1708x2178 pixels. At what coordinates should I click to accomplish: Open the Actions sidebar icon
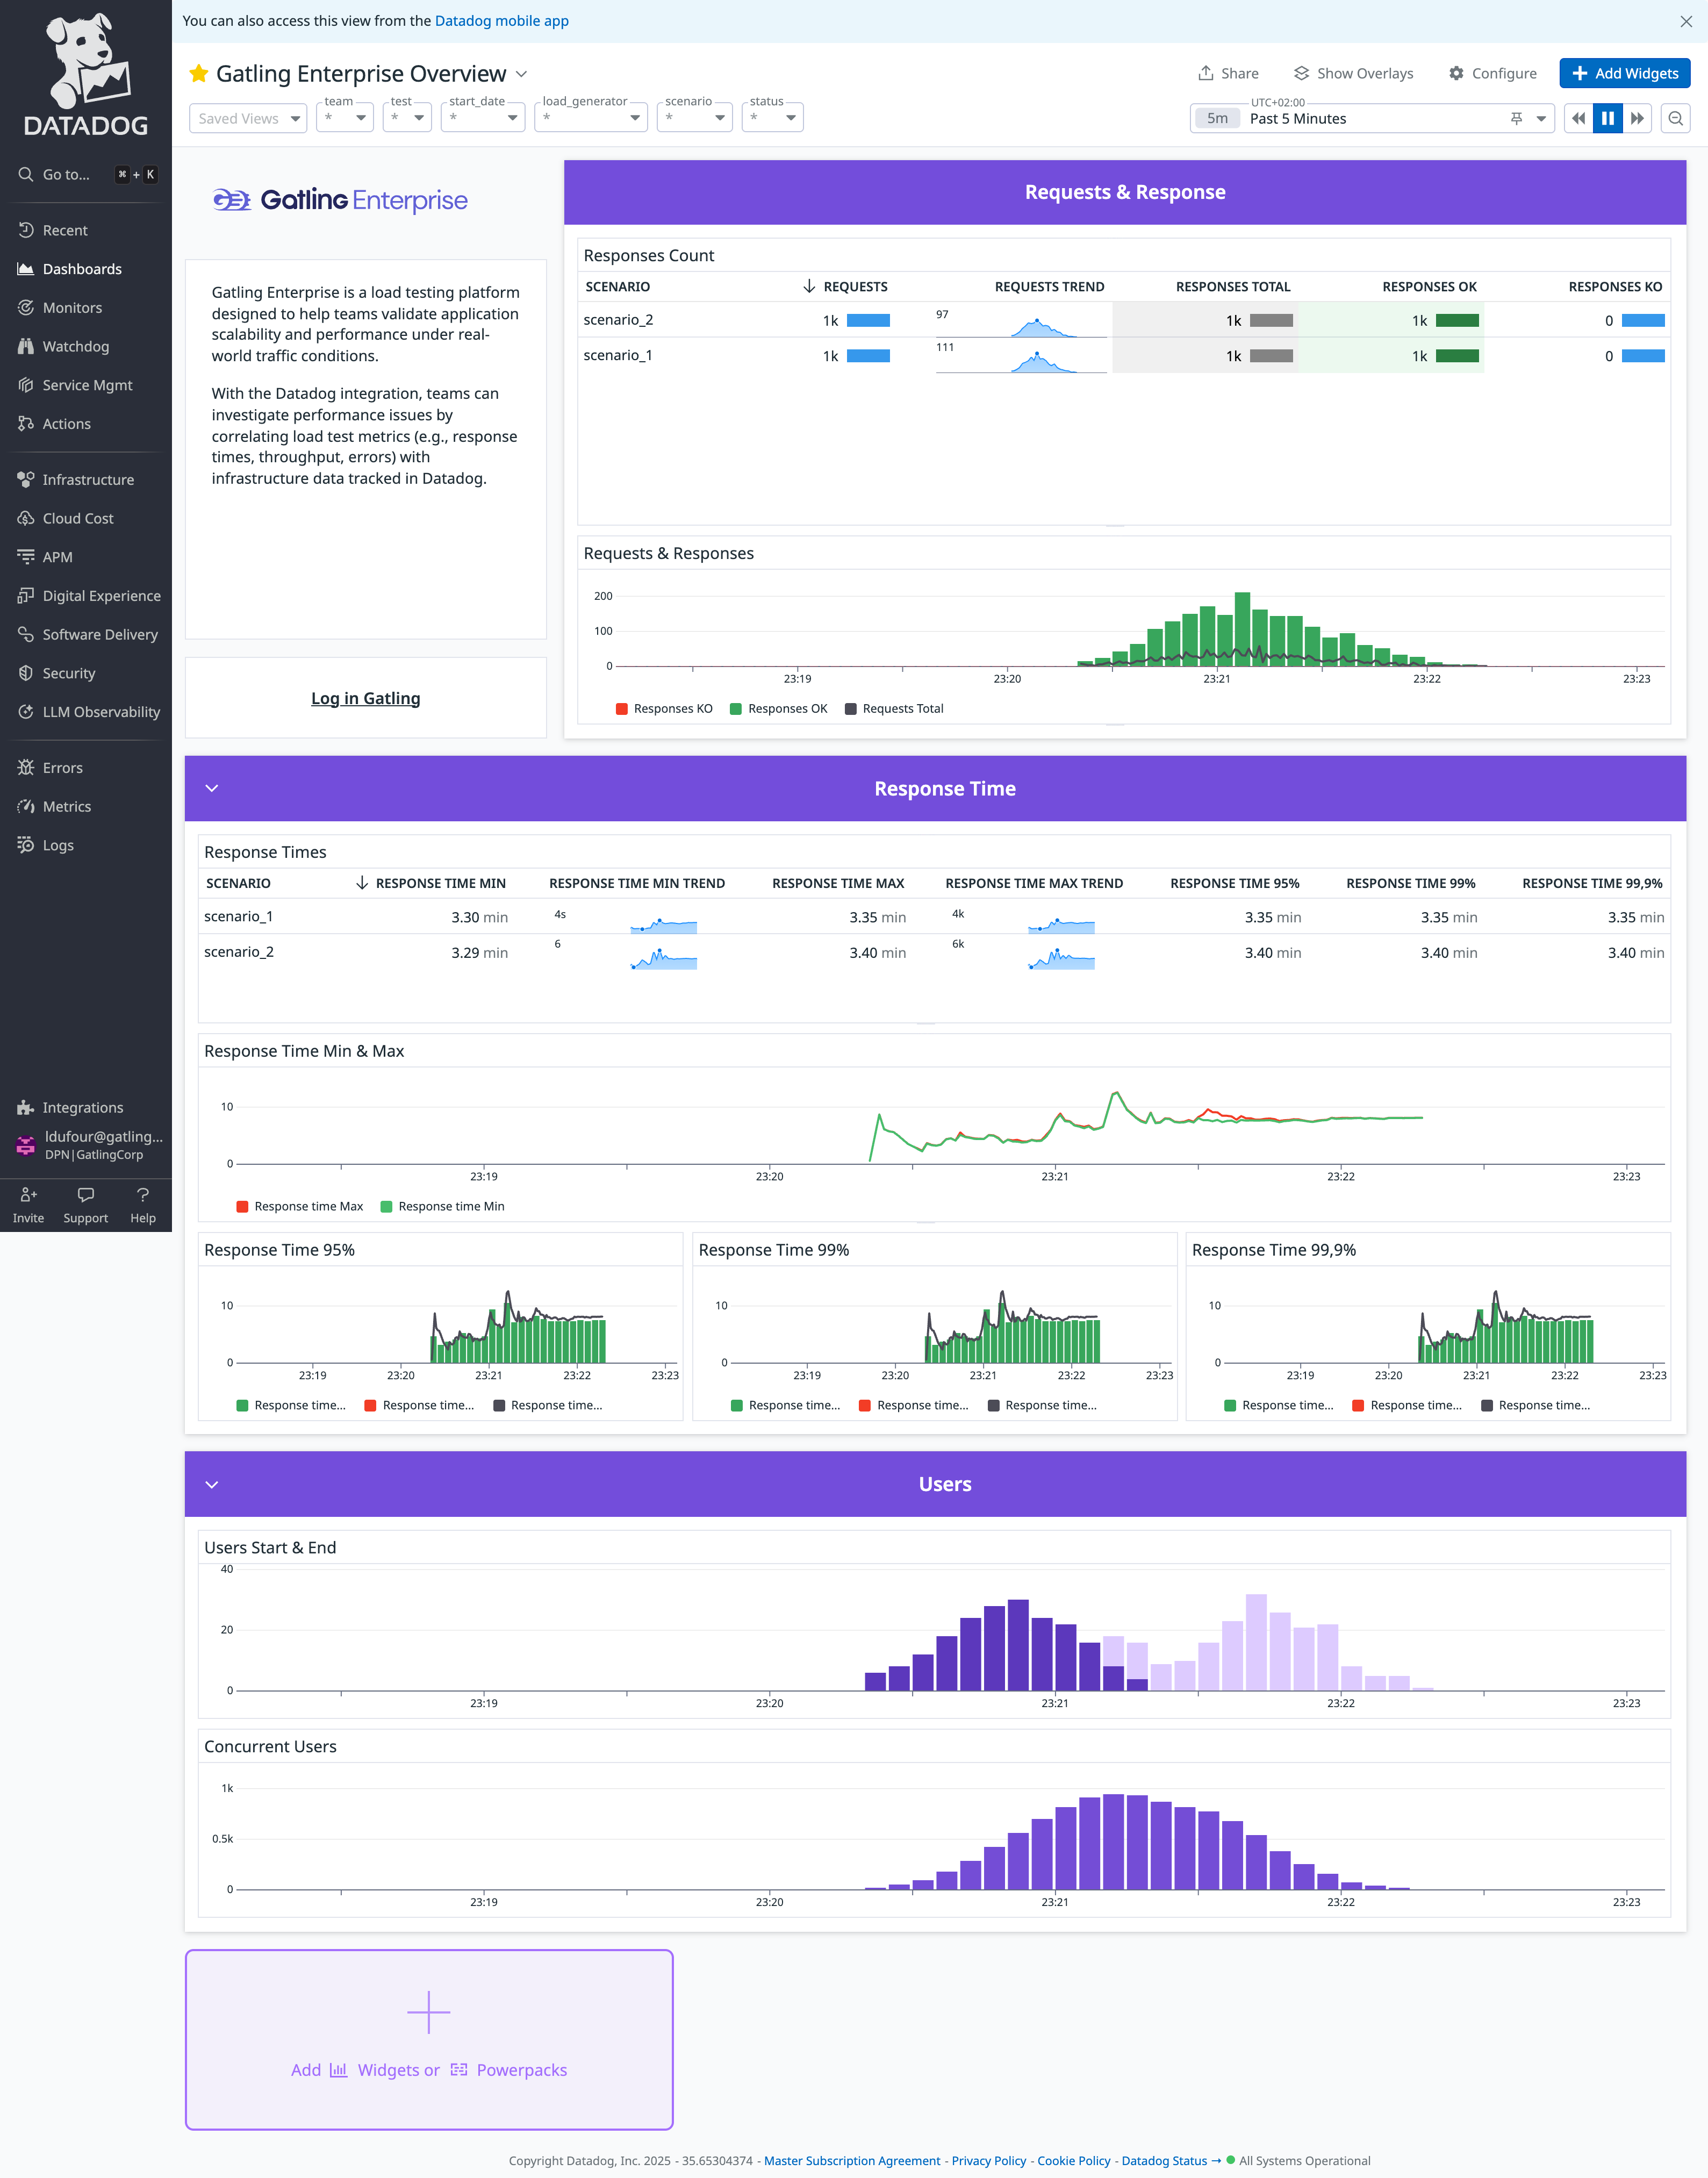pos(26,424)
